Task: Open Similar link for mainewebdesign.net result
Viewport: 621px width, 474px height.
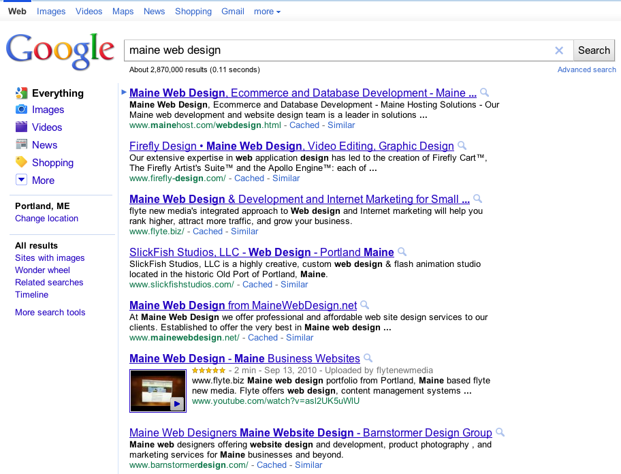Action: coord(300,337)
